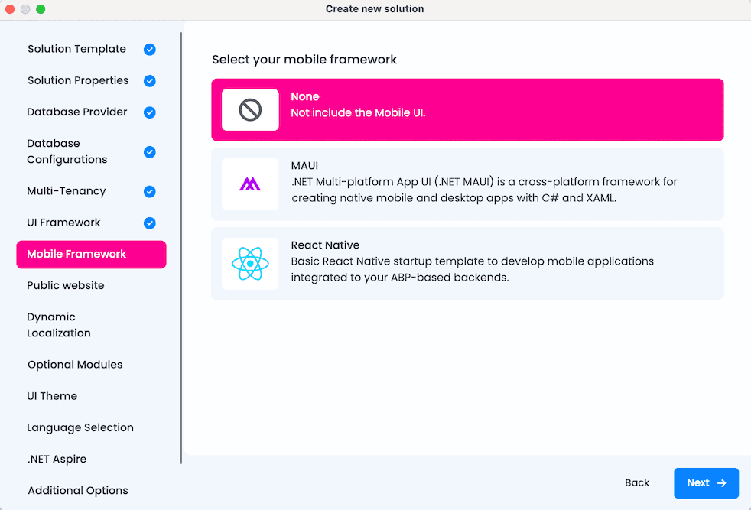The height and width of the screenshot is (510, 751).
Task: Click the None prohibited-circle icon
Action: point(250,110)
